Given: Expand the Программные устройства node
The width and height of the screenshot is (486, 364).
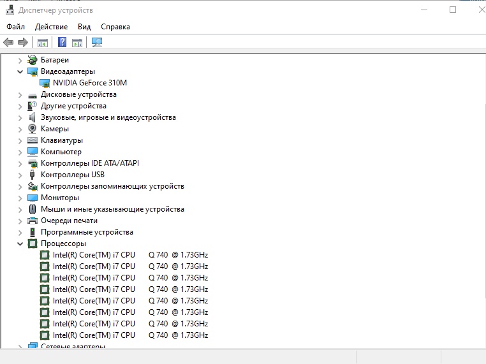Looking at the screenshot, I should tap(20, 232).
